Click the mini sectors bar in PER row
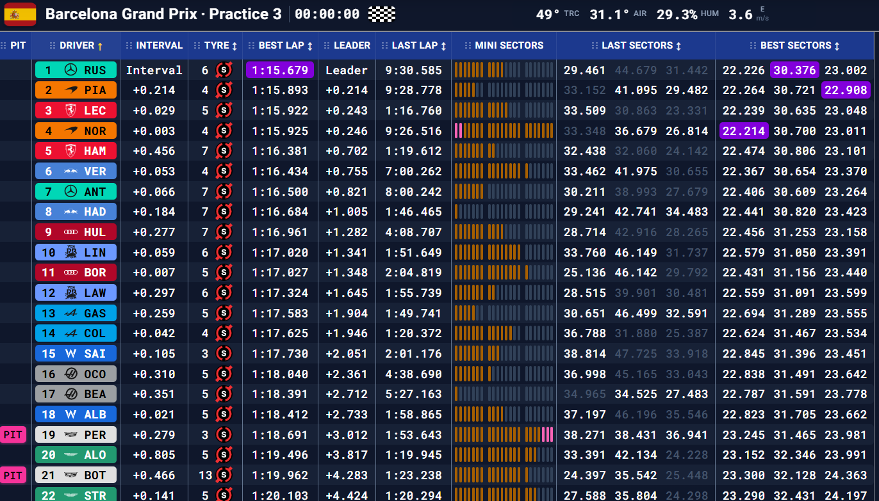The height and width of the screenshot is (501, 879). point(504,434)
